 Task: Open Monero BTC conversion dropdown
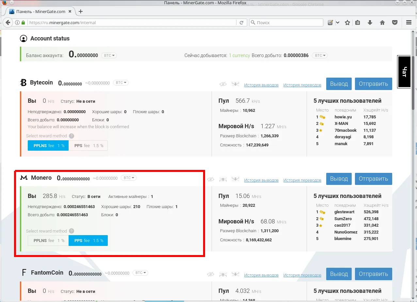point(129,178)
